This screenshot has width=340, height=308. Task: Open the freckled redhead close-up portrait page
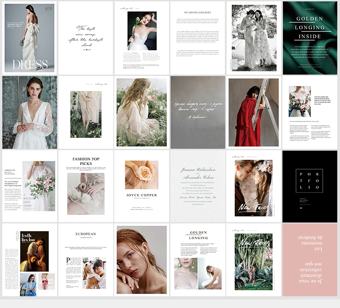click(x=141, y=260)
